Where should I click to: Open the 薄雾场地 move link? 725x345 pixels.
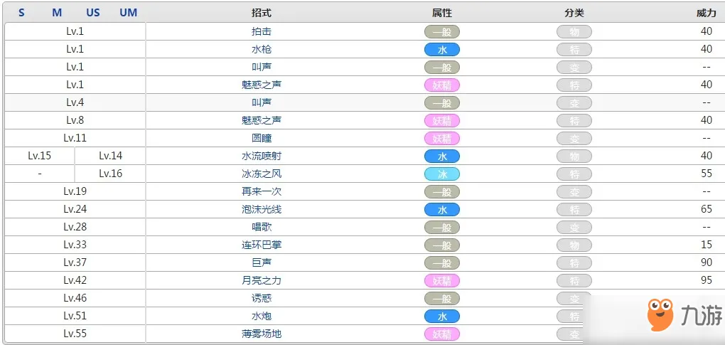click(x=262, y=334)
